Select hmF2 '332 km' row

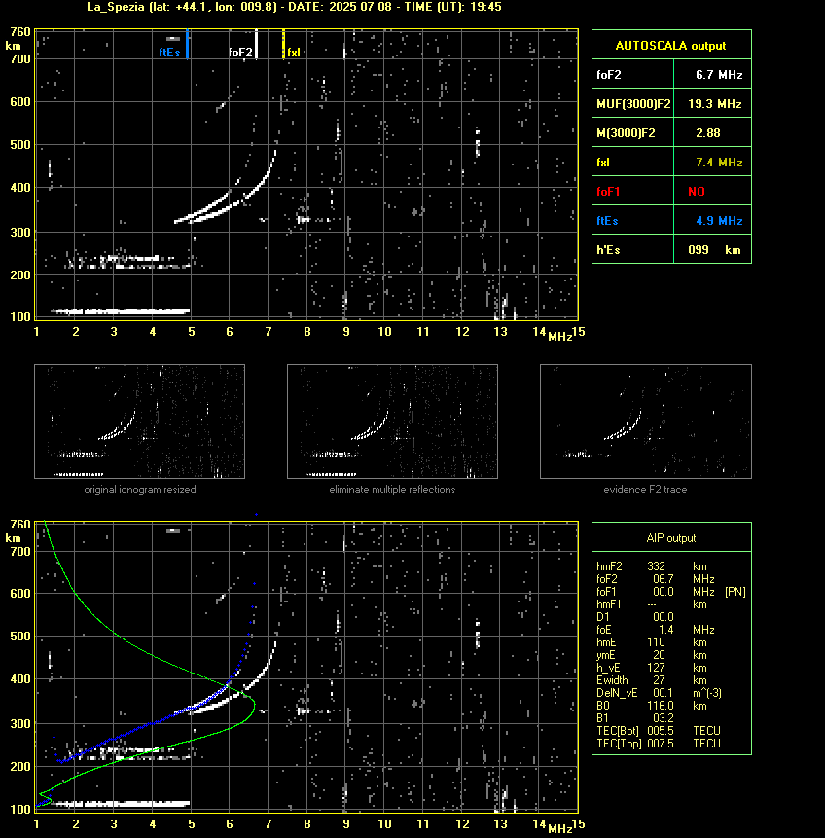[652, 566]
